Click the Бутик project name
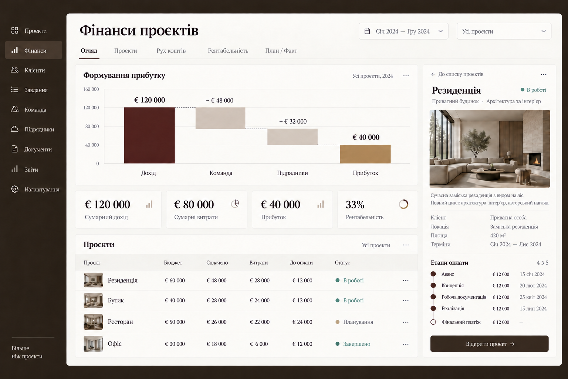 [x=116, y=300]
